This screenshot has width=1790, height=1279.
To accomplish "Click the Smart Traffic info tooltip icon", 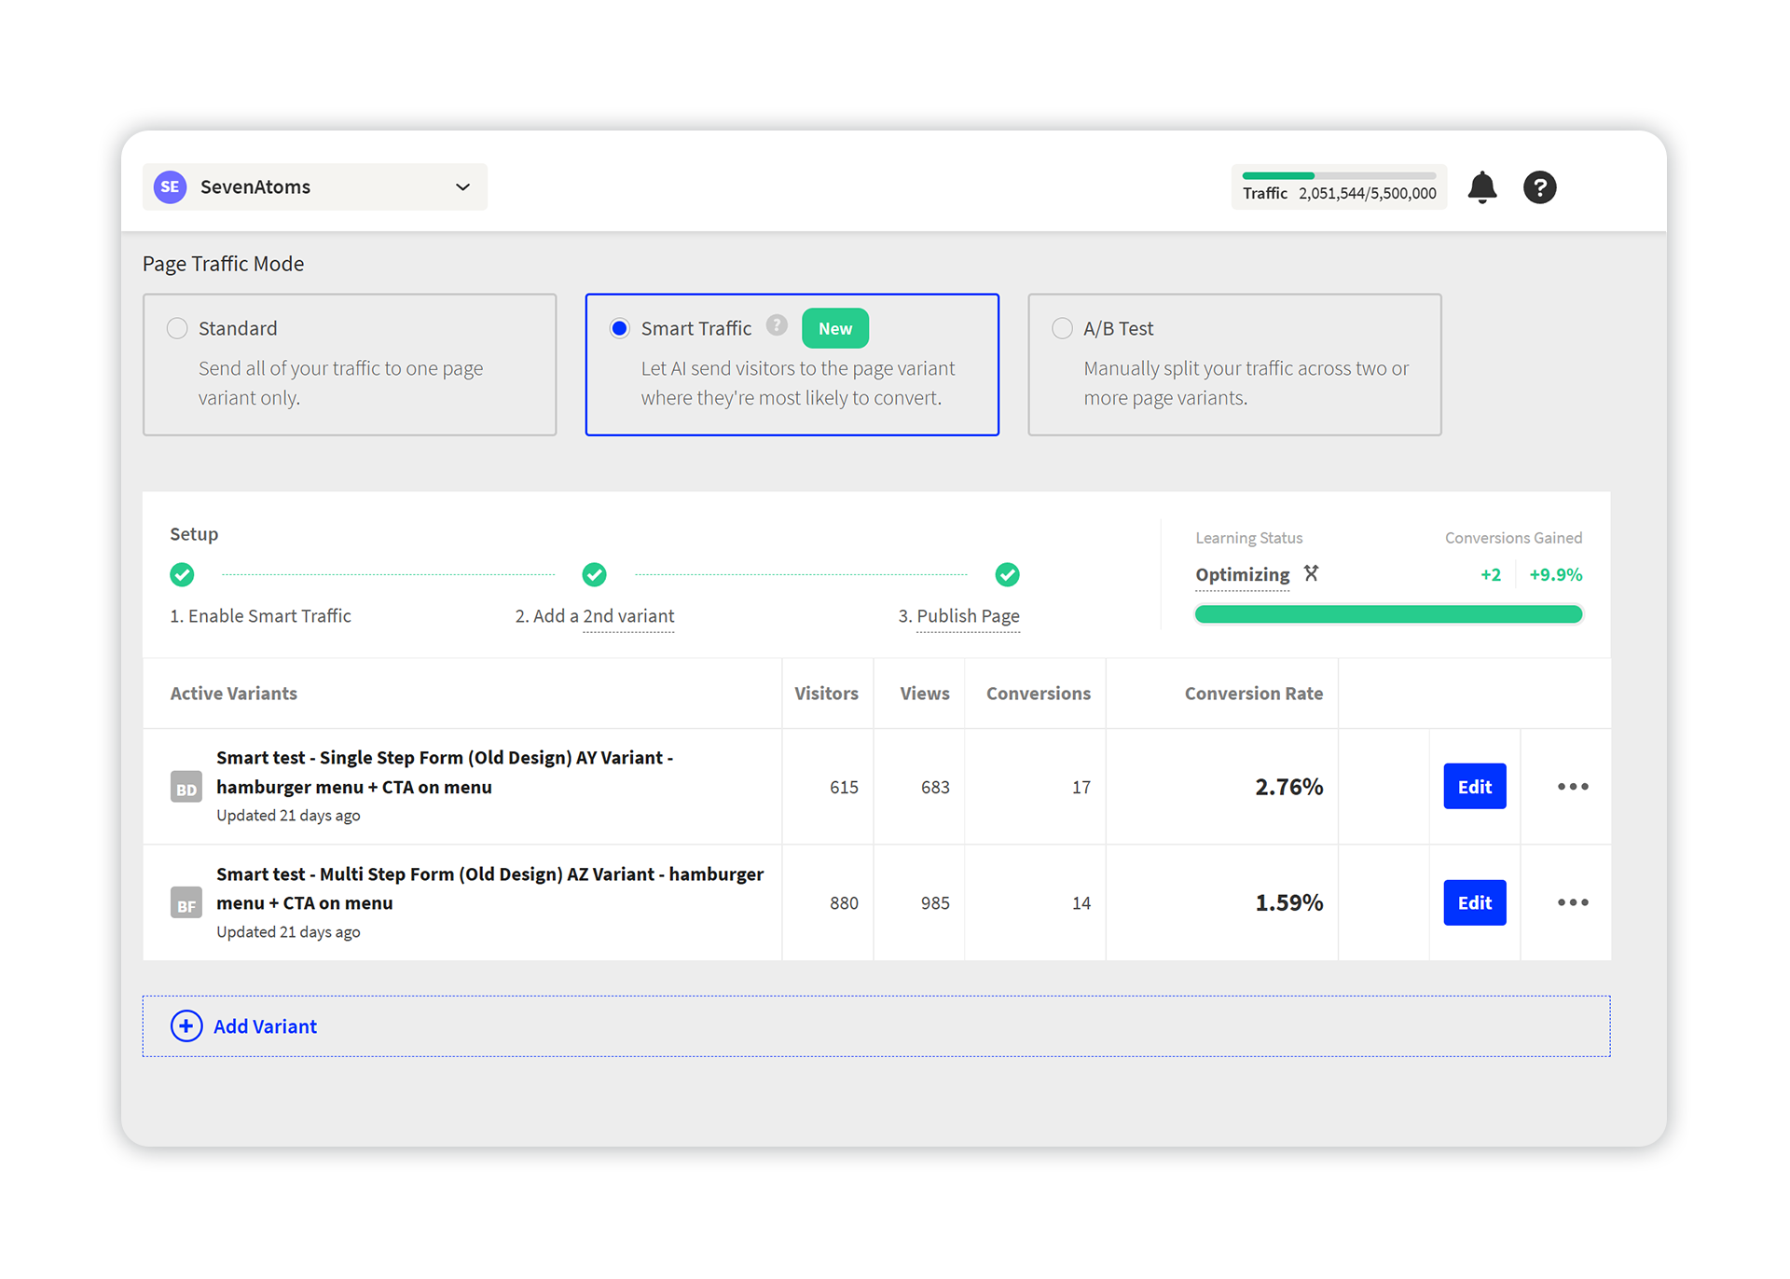I will [777, 326].
